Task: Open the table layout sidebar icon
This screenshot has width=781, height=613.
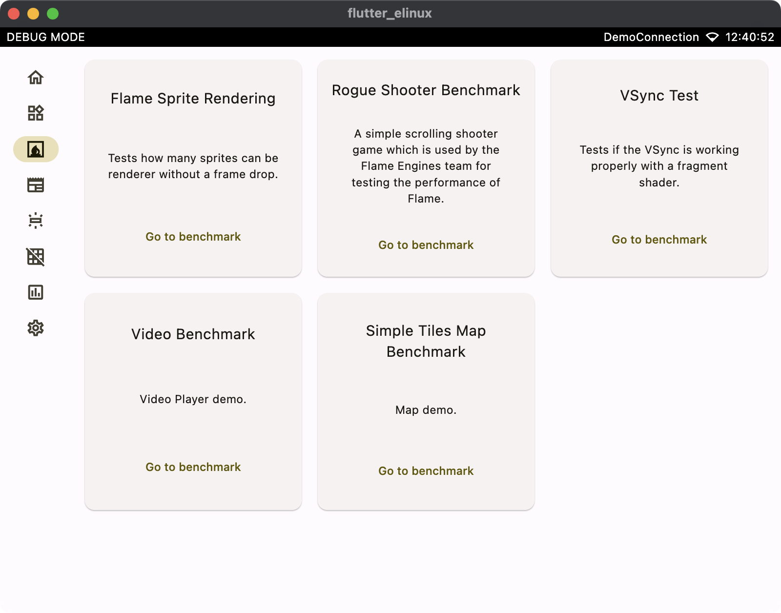Action: (36, 185)
